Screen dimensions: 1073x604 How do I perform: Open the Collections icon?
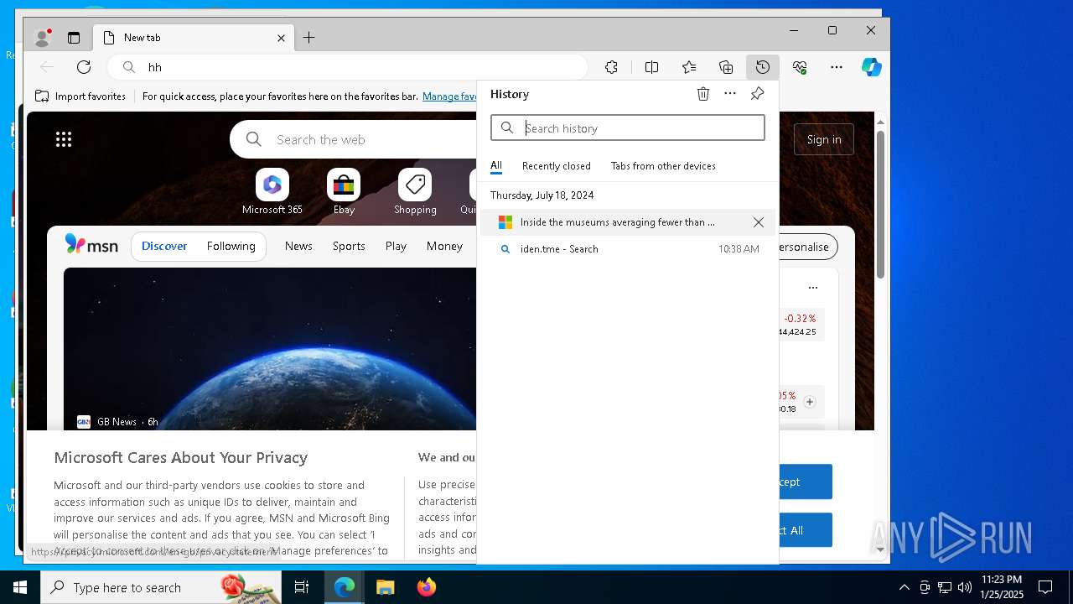coord(726,67)
